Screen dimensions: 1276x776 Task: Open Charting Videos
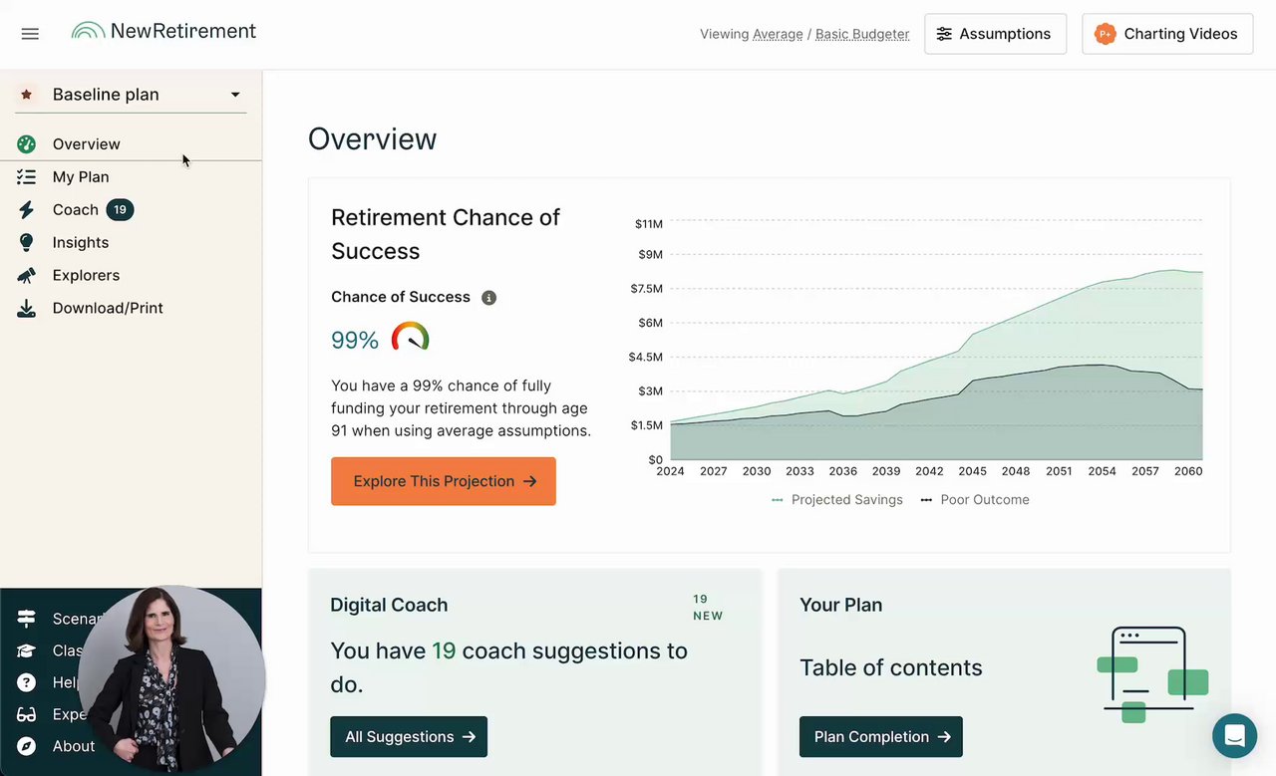(x=1166, y=34)
